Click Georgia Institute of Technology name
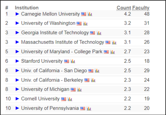This screenshot has width=166, height=115. (55, 33)
